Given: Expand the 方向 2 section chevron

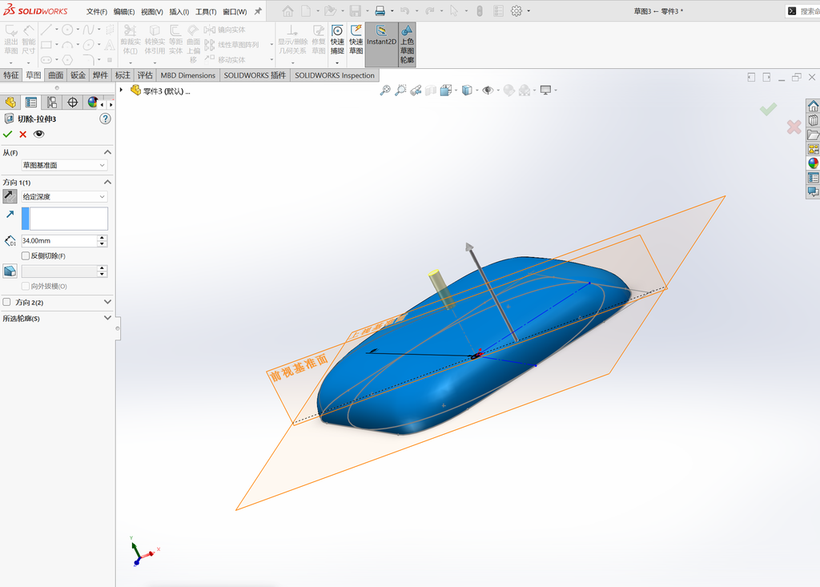Looking at the screenshot, I should point(108,303).
